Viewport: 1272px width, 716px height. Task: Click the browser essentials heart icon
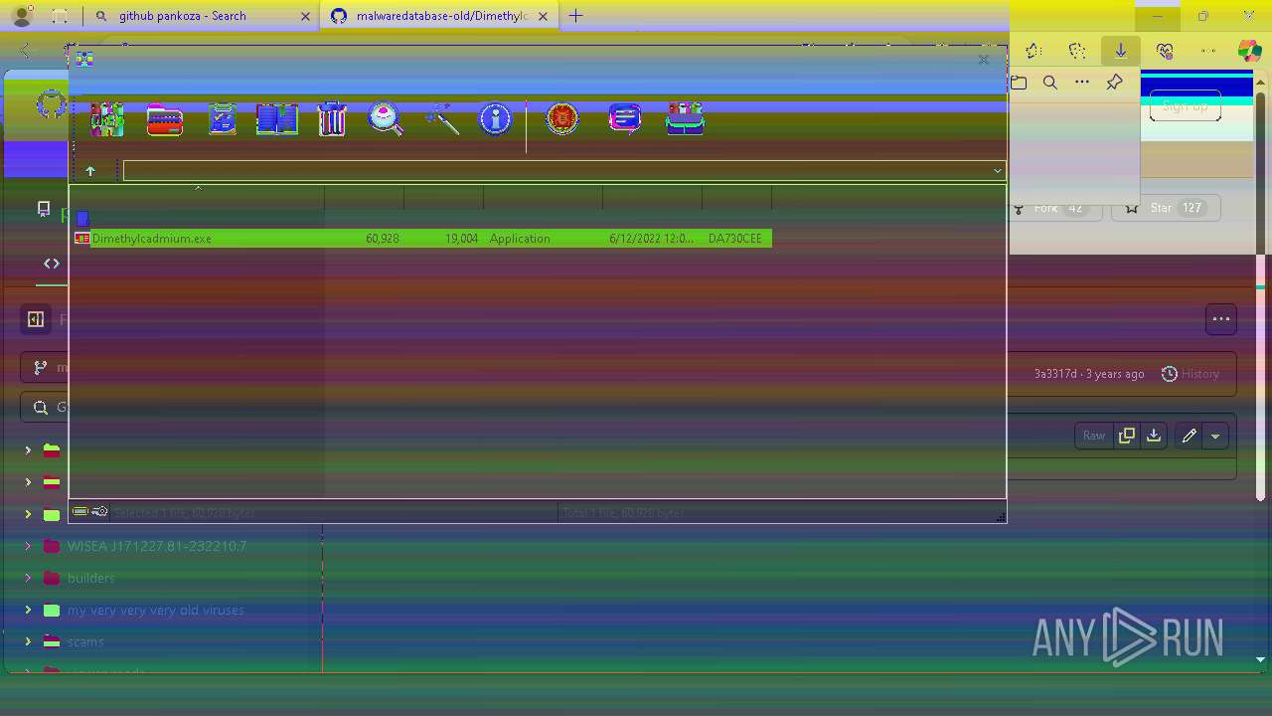tap(1165, 51)
